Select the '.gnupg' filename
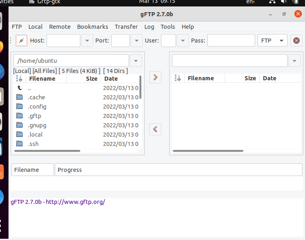This screenshot has width=305, height=240. pos(37,125)
